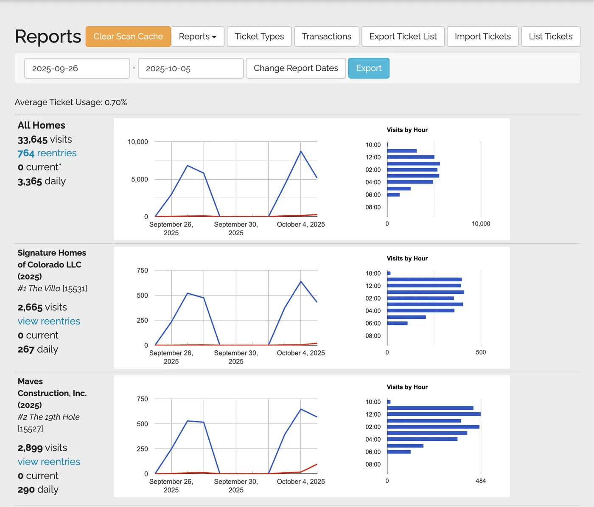The width and height of the screenshot is (594, 507).
Task: Click the orange Clear Scan Cache button
Action: coord(128,37)
